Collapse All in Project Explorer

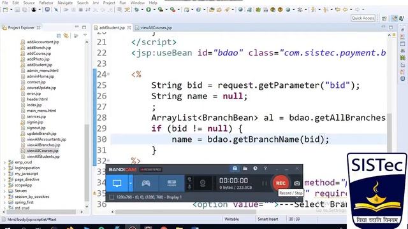coord(59,36)
